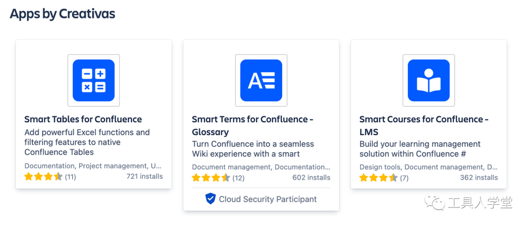The image size is (530, 226).
Task: Click the Cloud Security Participant label
Action: [268, 199]
